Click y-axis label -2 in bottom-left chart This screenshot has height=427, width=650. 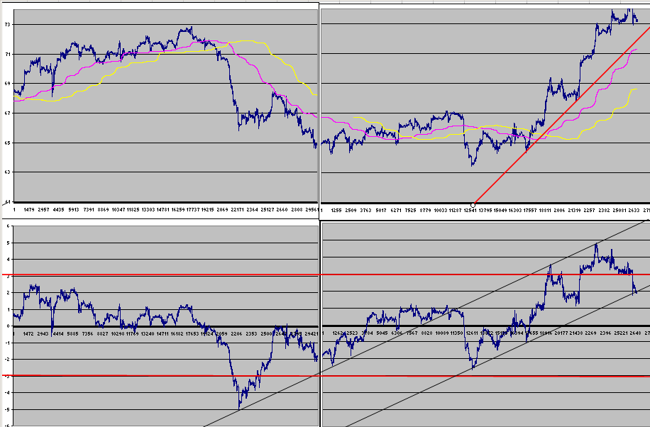pyautogui.click(x=6, y=360)
